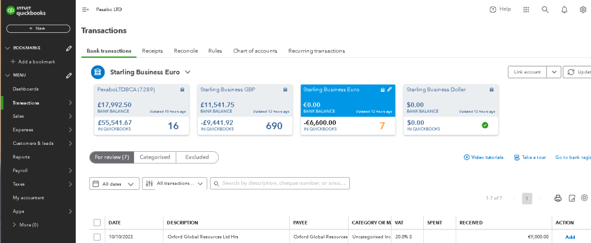Open the Rules tab
591x243 pixels.
(x=215, y=51)
